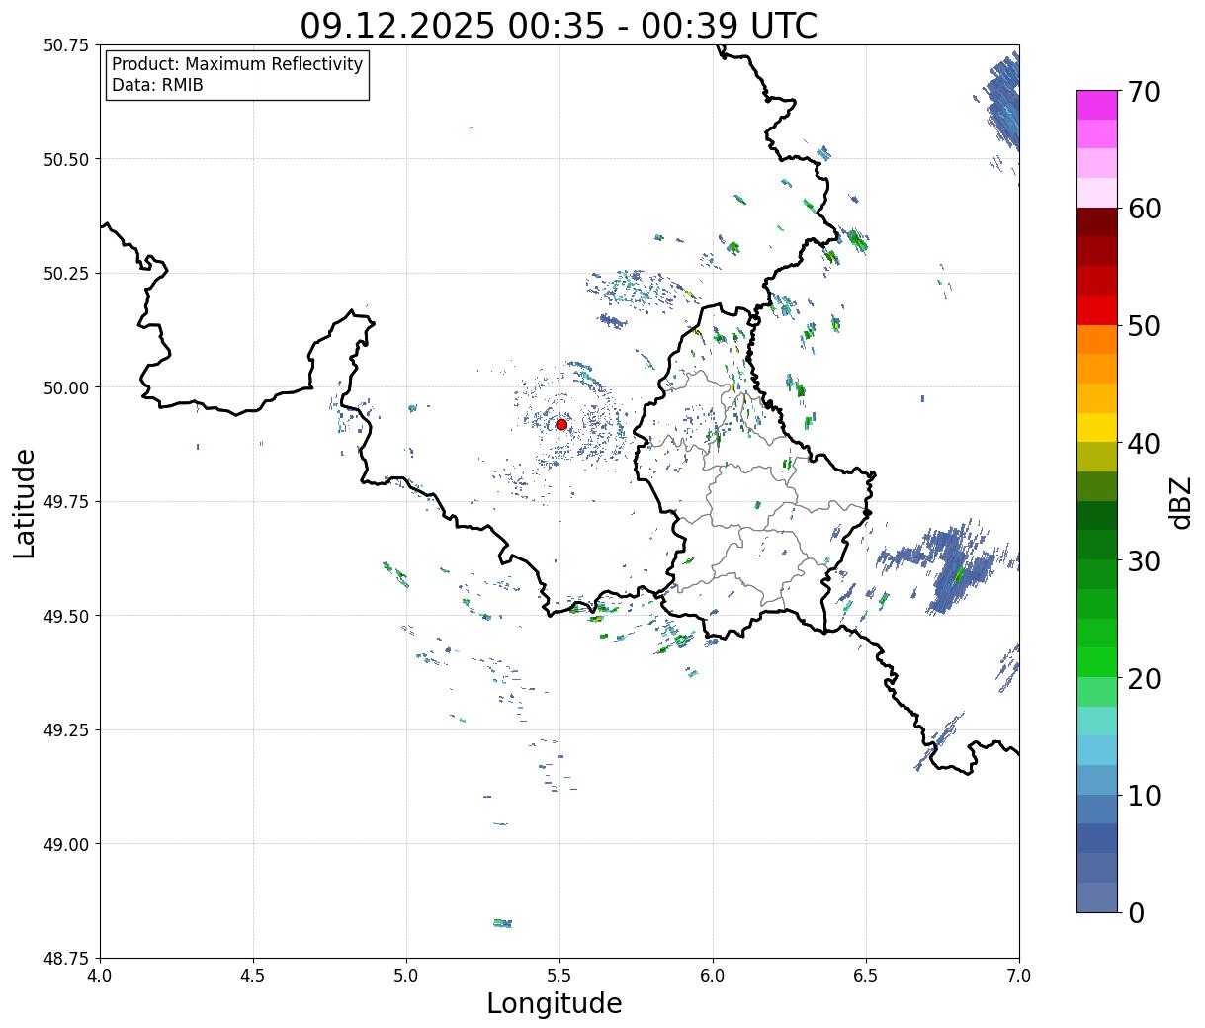
Task: Click the colorbar tick label 20
Action: pyautogui.click(x=1144, y=679)
